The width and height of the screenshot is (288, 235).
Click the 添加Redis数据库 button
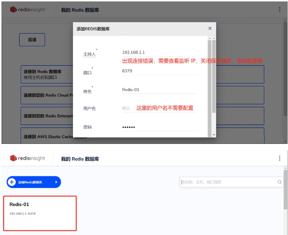[x=34, y=182]
